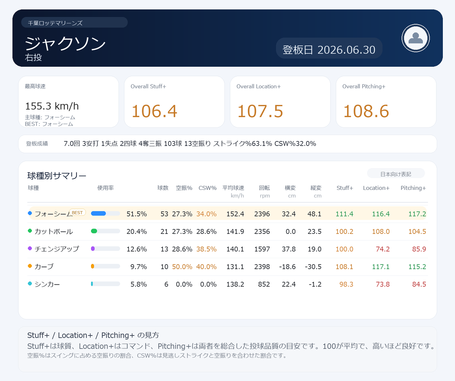Click the 縦変 column header
455x381 pixels.
click(316, 188)
